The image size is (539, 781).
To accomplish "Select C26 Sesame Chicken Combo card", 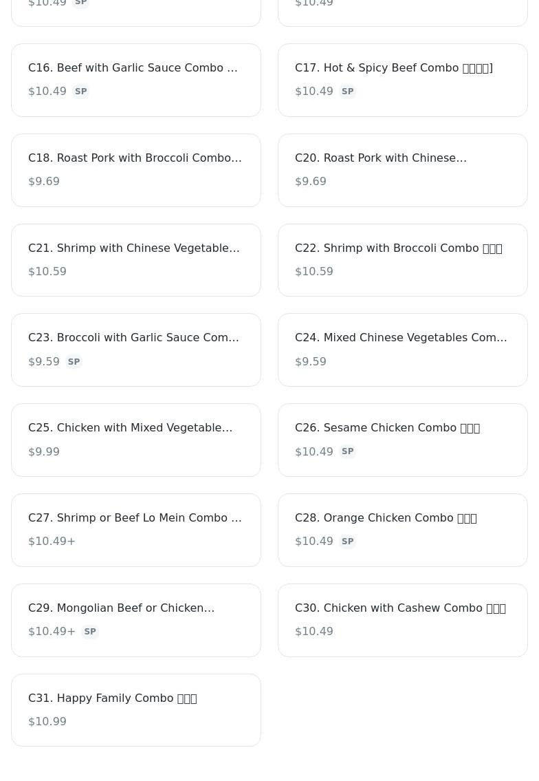I will click(x=403, y=440).
